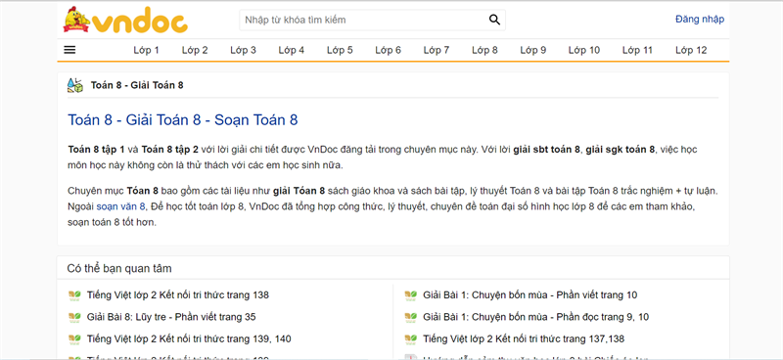This screenshot has width=783, height=360.
Task: Click bold text Toán 8 tập 2
Action: coord(169,150)
